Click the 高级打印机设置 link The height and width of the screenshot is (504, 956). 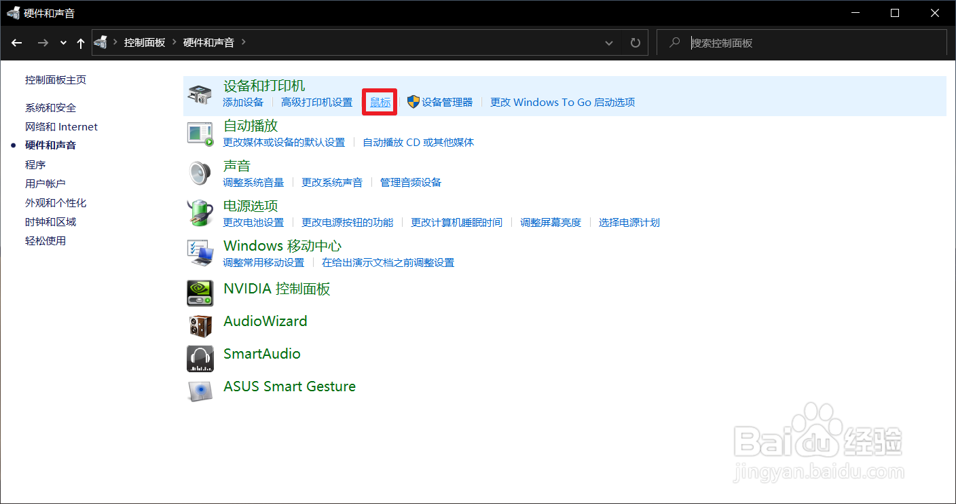tap(317, 103)
